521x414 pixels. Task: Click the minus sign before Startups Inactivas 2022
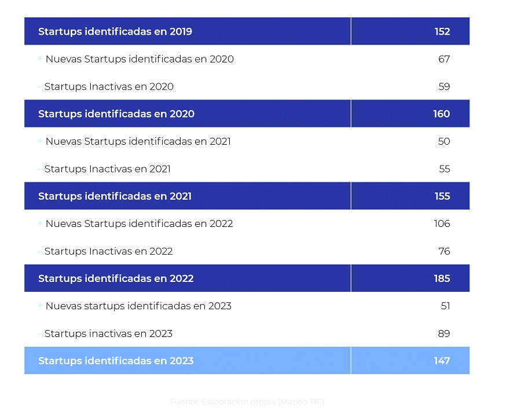(39, 251)
